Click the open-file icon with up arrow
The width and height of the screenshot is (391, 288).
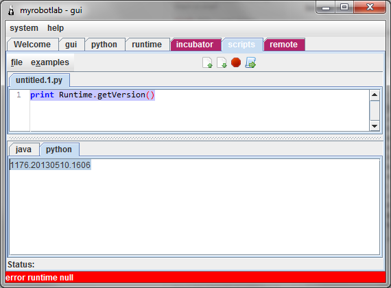(207, 62)
